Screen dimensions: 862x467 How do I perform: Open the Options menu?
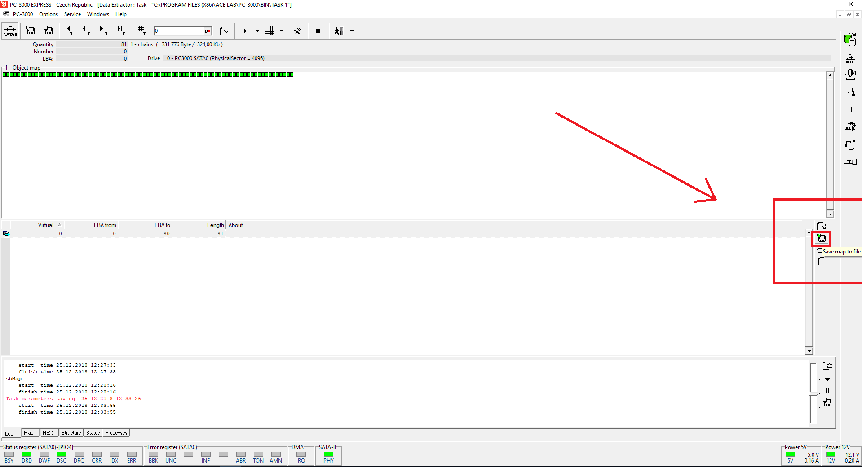[49, 14]
